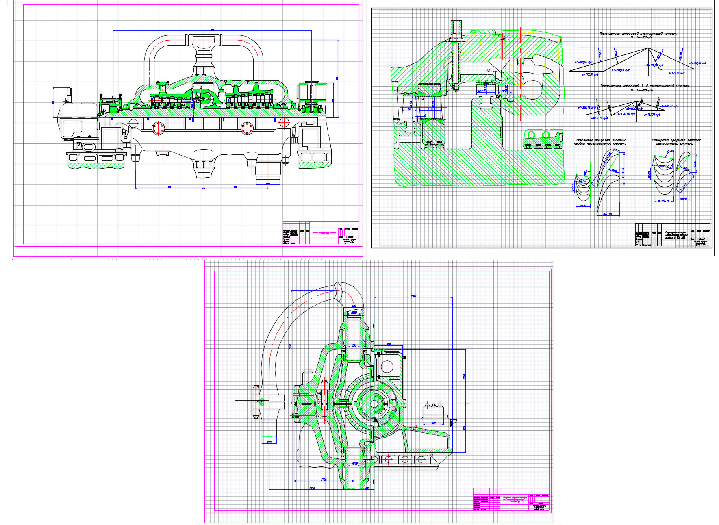Select the regulating stage enlarged section drawing
This screenshot has height=525, width=719.
tap(478, 104)
